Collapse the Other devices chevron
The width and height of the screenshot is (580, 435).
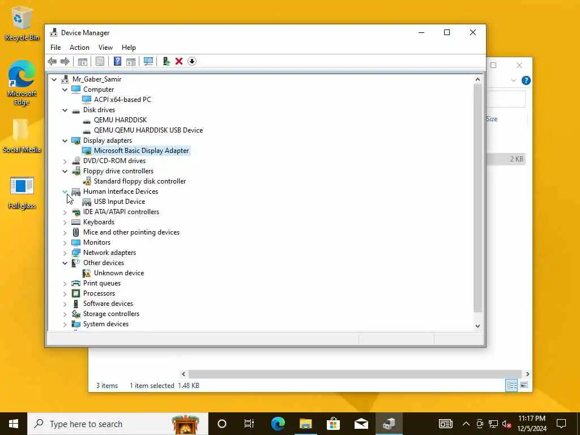point(65,263)
